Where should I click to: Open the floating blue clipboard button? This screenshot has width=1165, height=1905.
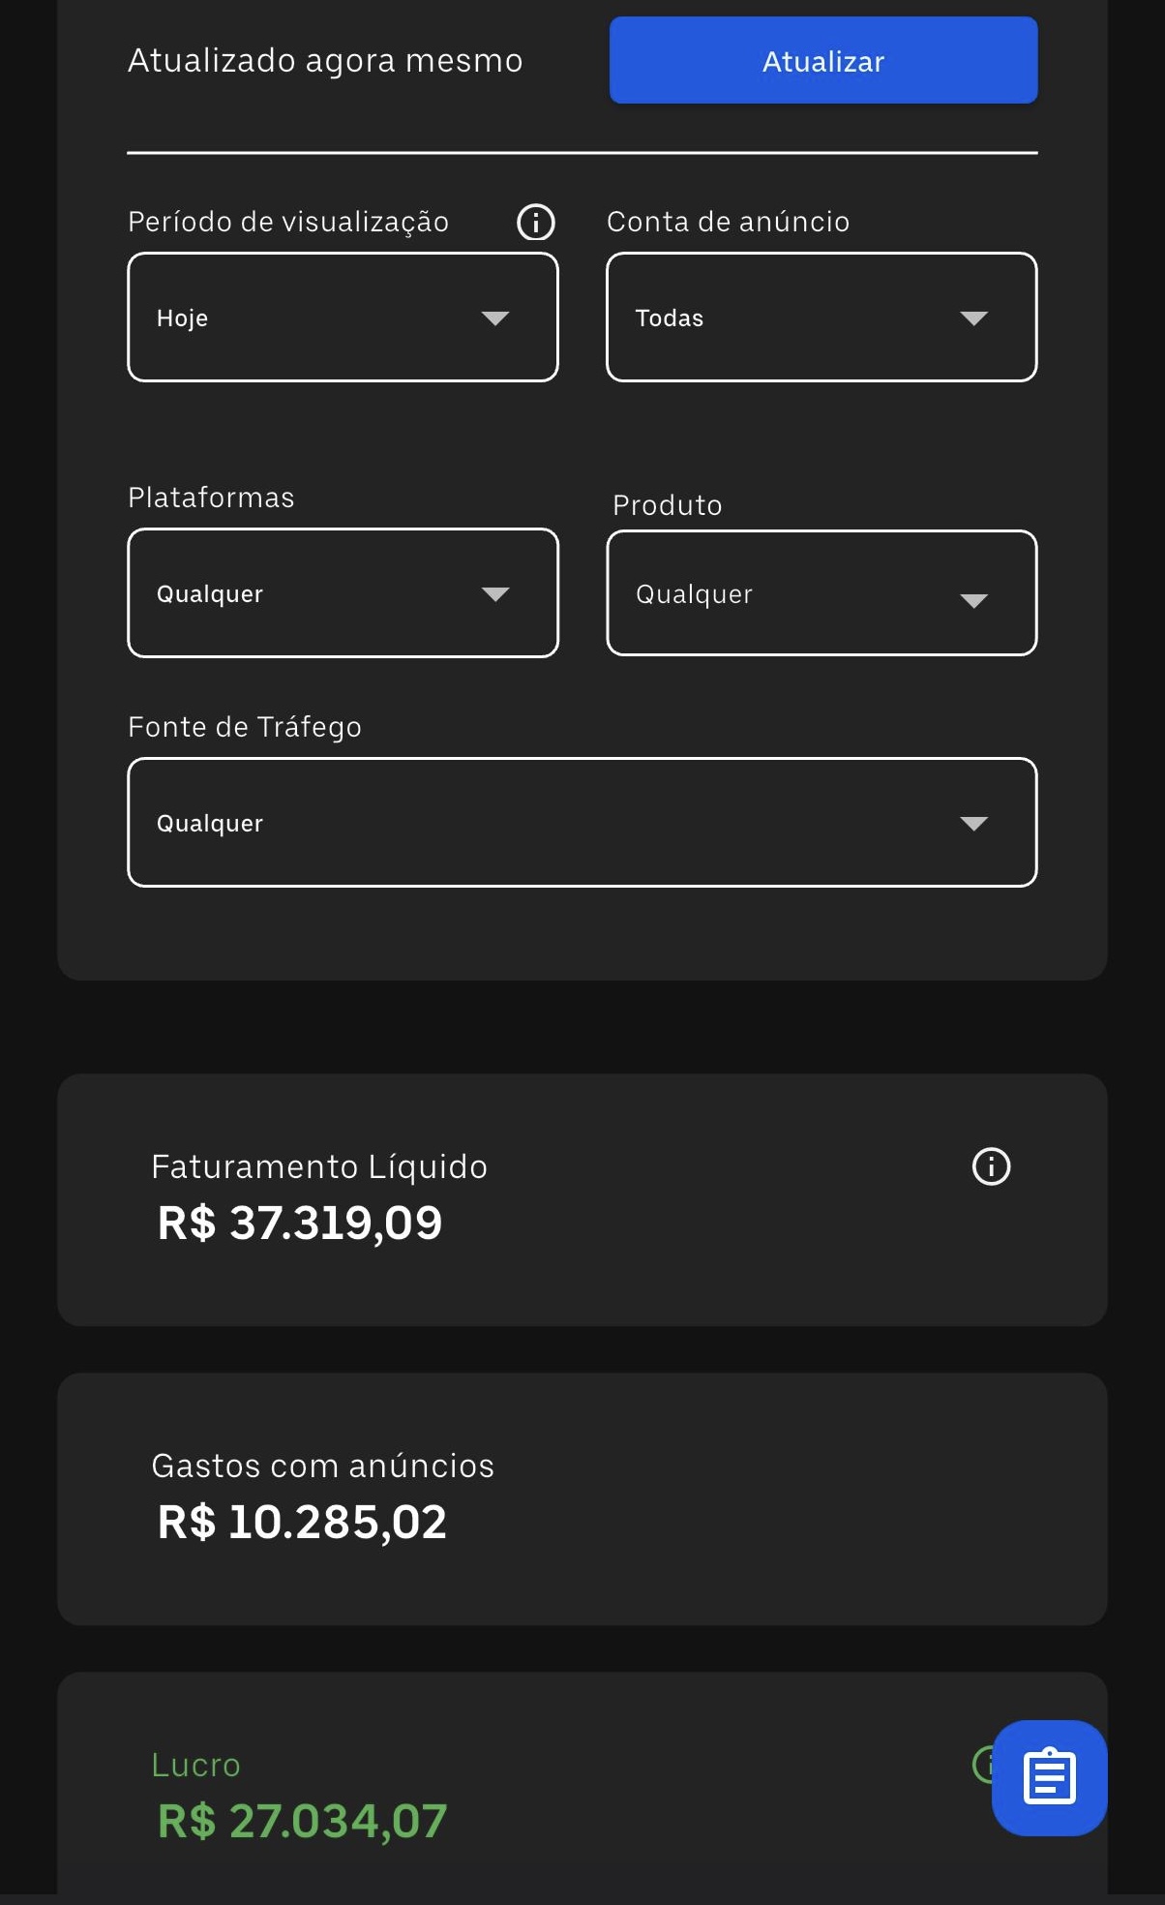pos(1049,1777)
